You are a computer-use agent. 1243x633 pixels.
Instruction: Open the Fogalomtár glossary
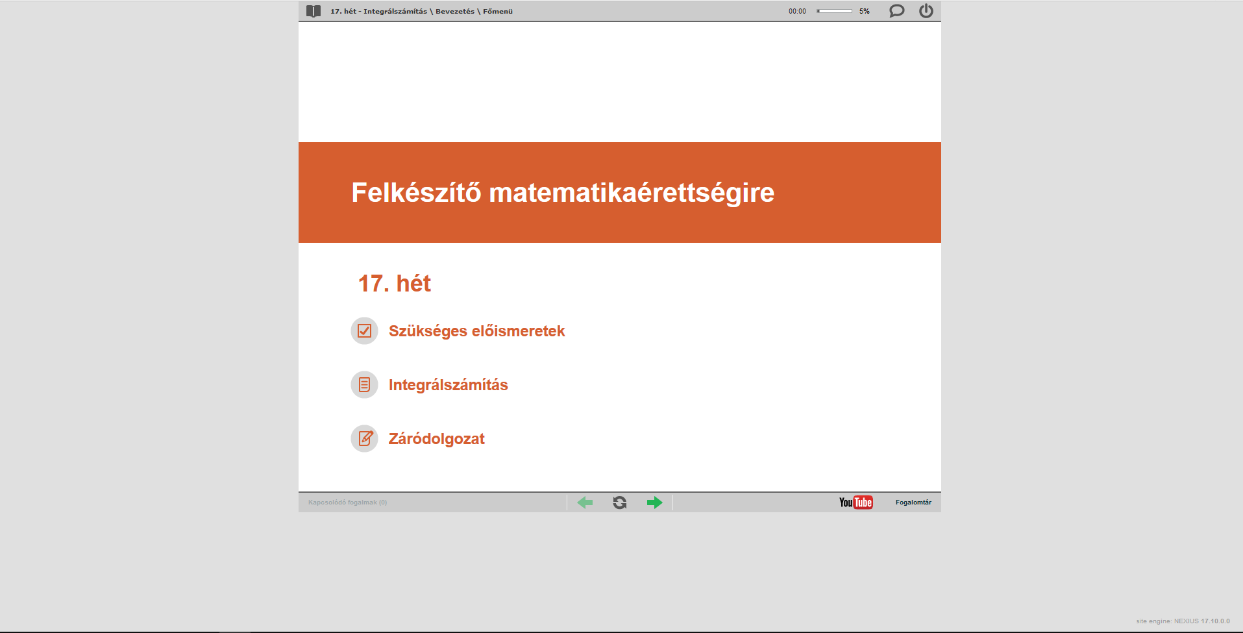coord(913,503)
